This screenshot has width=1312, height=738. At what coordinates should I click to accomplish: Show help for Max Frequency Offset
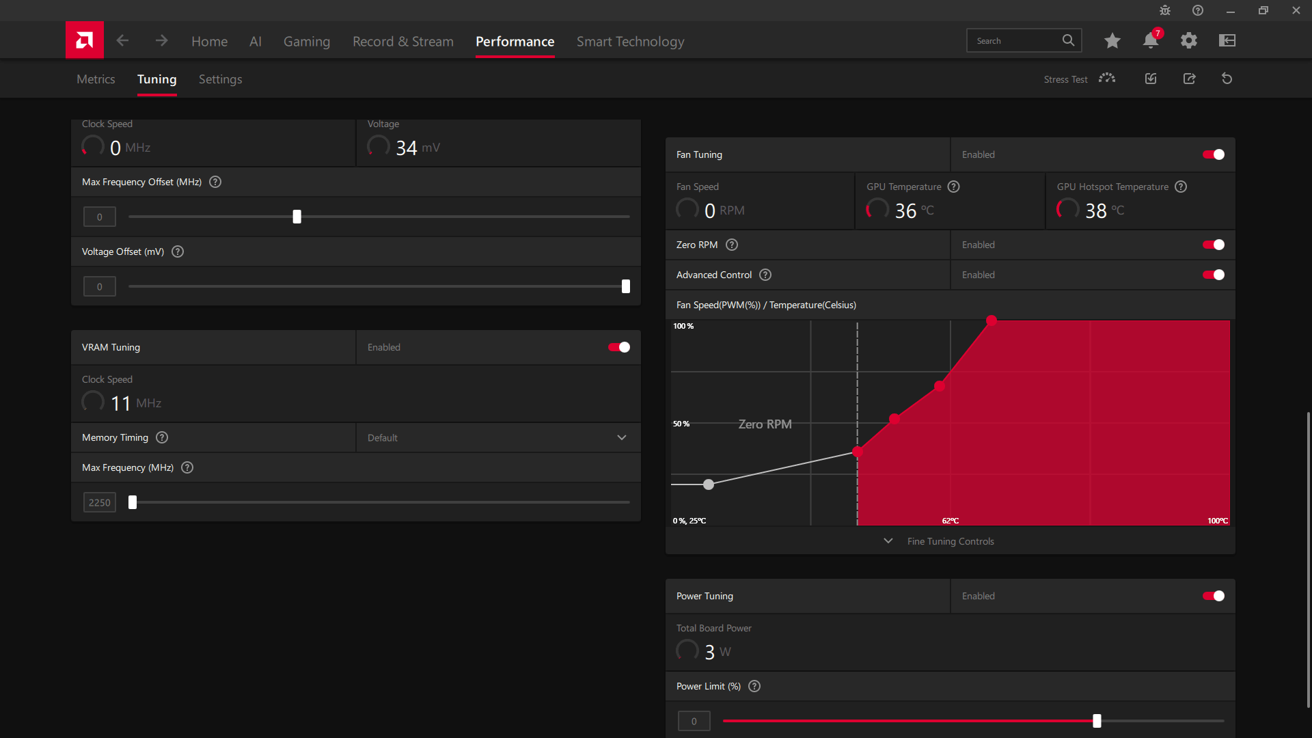pyautogui.click(x=215, y=182)
